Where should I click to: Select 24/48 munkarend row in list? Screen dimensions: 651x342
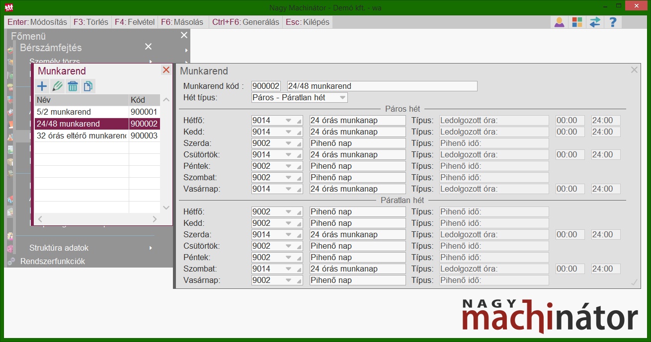click(x=97, y=124)
